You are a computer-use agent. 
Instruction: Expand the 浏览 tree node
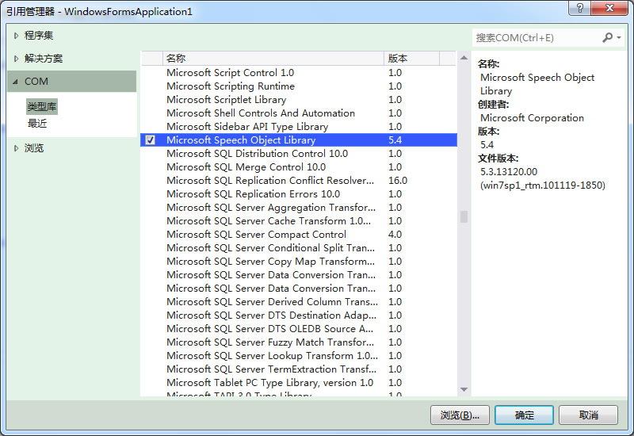16,148
